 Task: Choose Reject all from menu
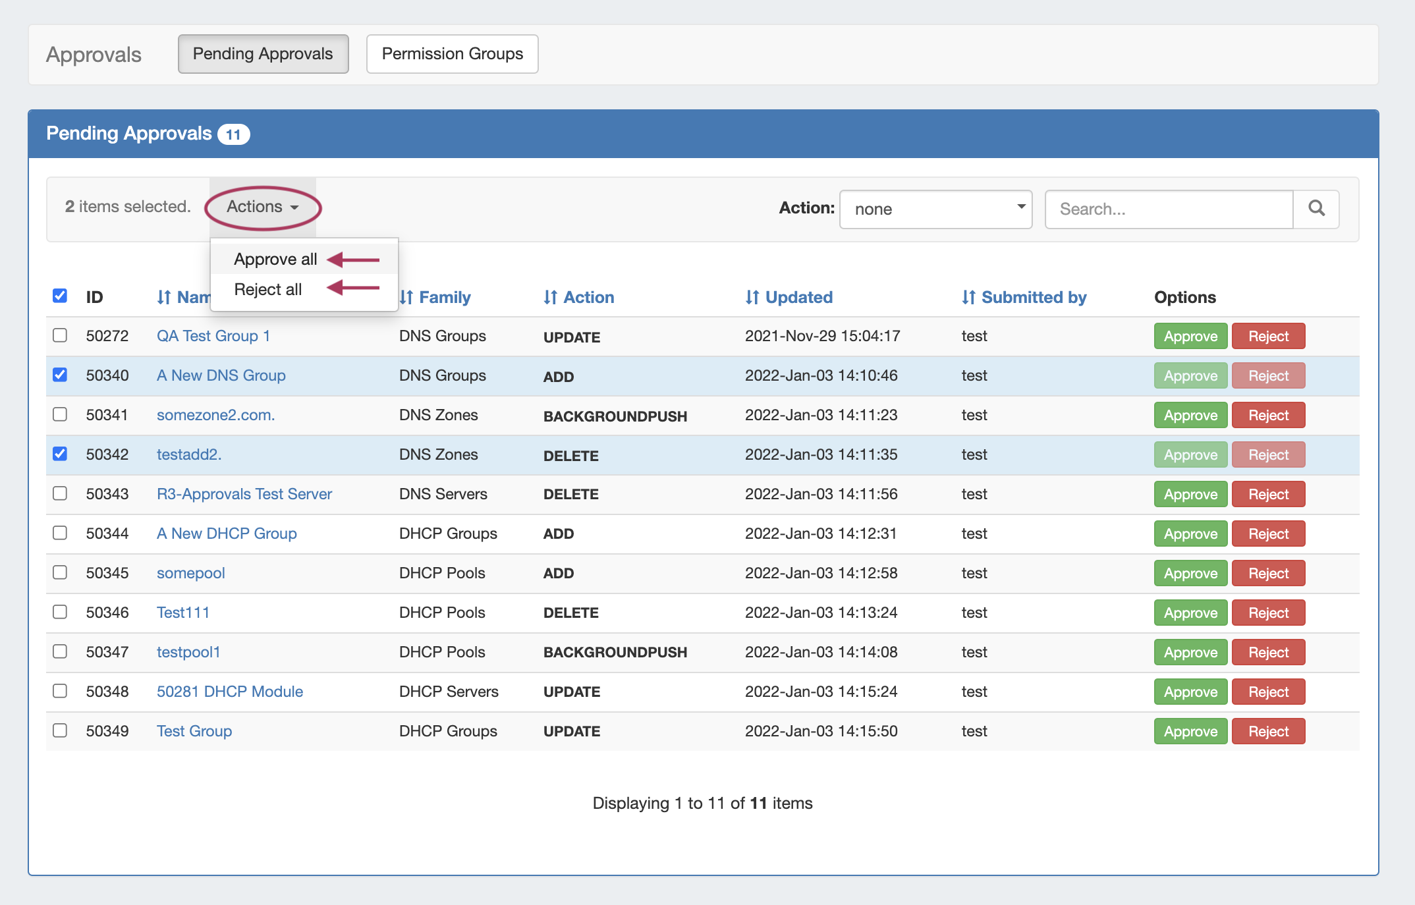tap(267, 289)
